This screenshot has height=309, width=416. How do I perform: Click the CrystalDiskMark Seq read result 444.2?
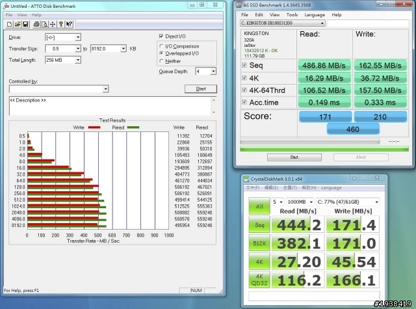click(299, 225)
